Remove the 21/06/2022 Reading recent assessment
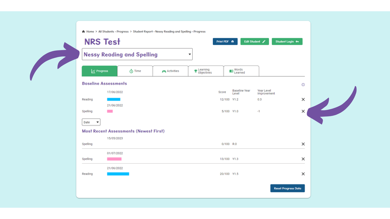The width and height of the screenshot is (390, 219). pos(303,174)
